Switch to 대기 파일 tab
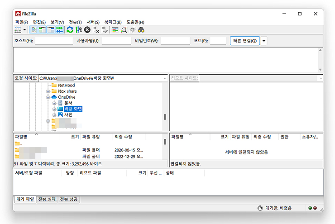Viewport: 335px width, 224px height. click(x=25, y=200)
